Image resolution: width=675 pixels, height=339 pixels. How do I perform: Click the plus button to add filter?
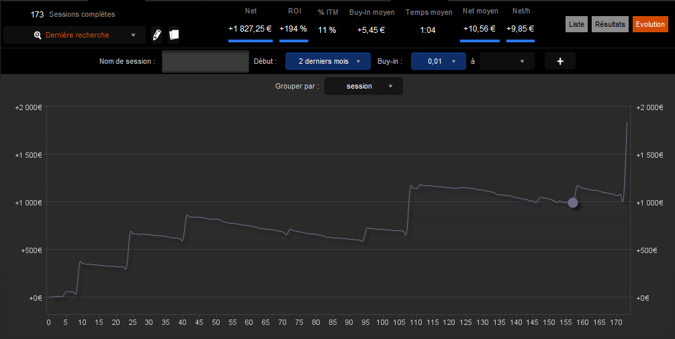tap(560, 61)
